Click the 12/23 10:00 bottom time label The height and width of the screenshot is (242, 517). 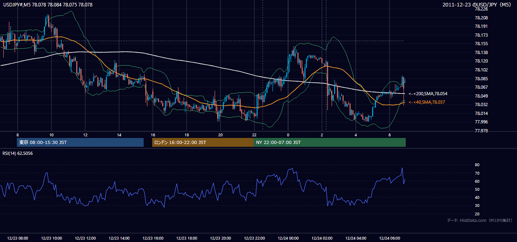pos(51,238)
